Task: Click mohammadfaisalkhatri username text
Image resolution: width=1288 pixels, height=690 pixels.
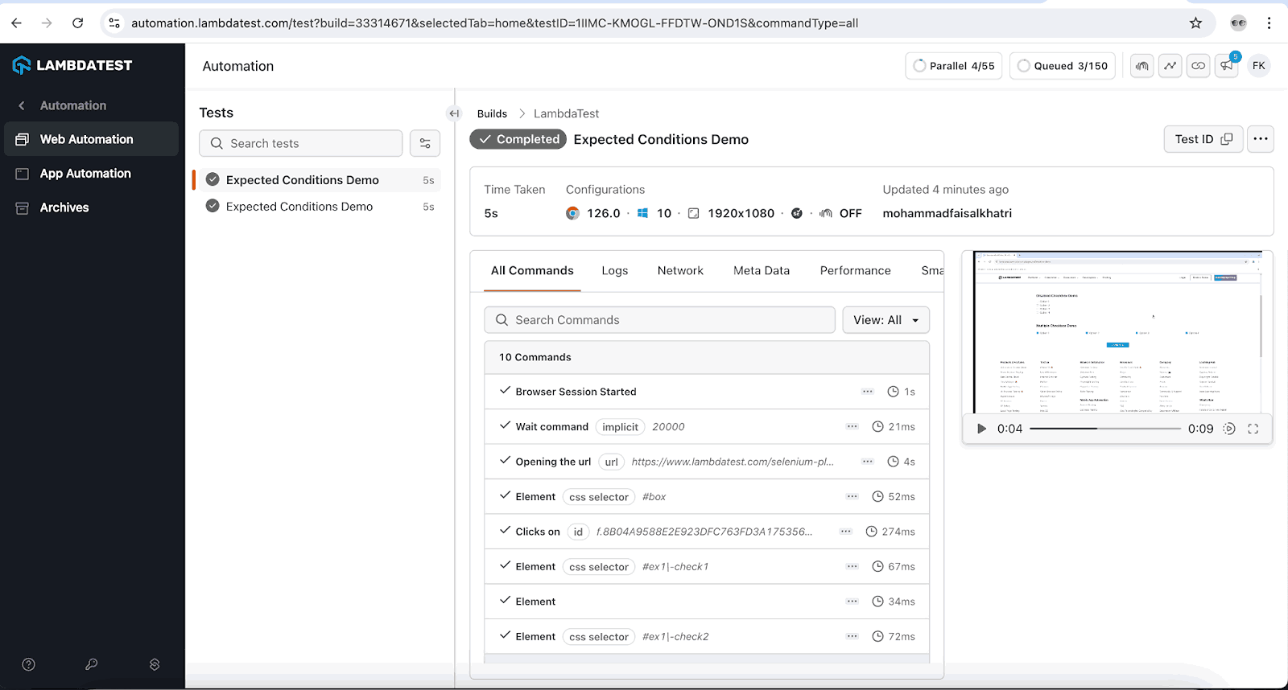Action: [x=947, y=213]
